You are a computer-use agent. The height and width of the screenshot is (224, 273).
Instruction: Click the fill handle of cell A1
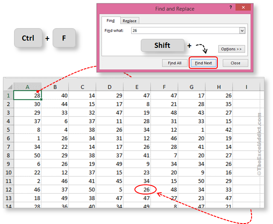(x=41, y=99)
